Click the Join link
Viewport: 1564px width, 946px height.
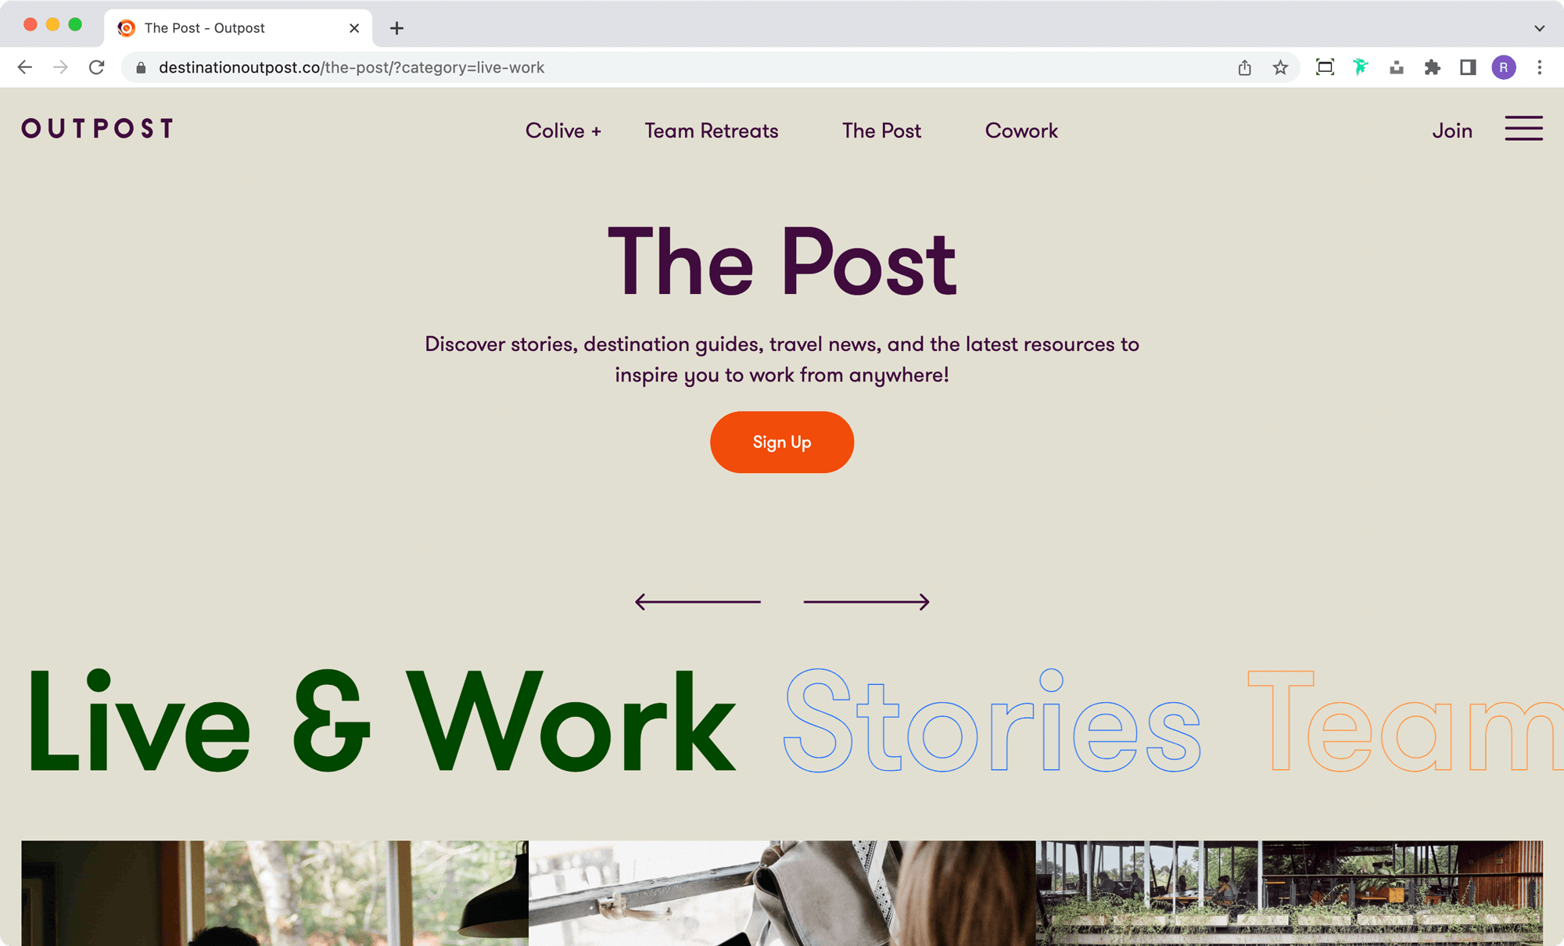tap(1452, 131)
